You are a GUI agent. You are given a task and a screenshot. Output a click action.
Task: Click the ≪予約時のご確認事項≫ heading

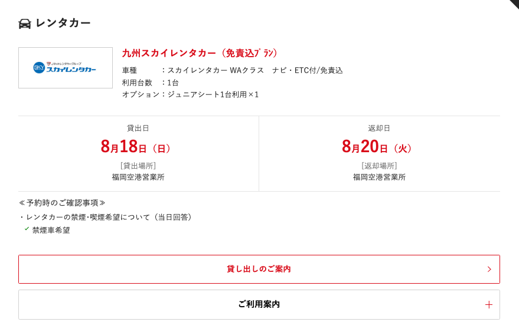coord(62,203)
